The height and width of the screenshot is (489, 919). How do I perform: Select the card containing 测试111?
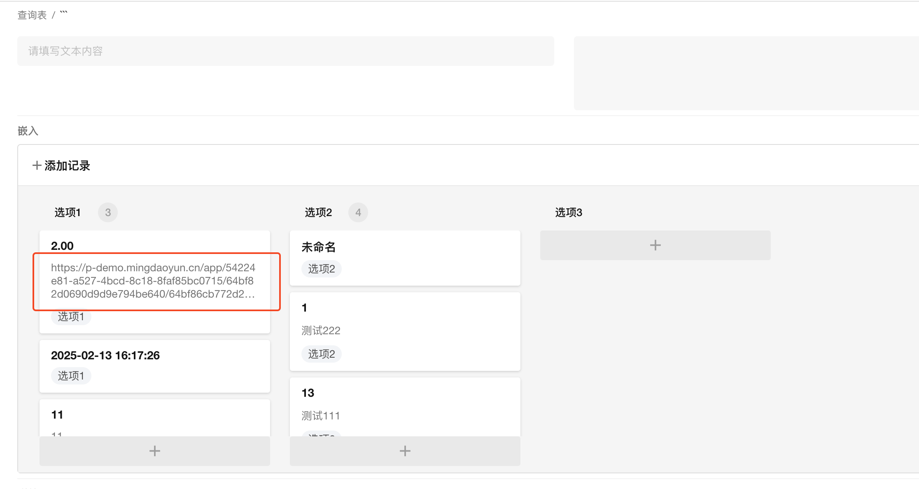(x=321, y=416)
